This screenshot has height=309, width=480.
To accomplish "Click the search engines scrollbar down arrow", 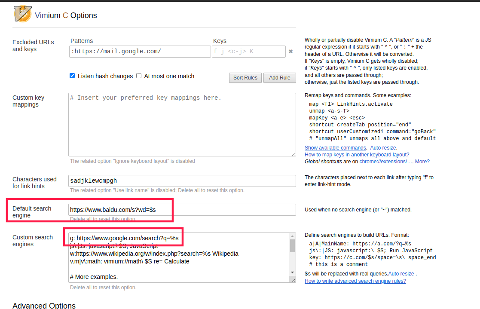I will pyautogui.click(x=293, y=272).
